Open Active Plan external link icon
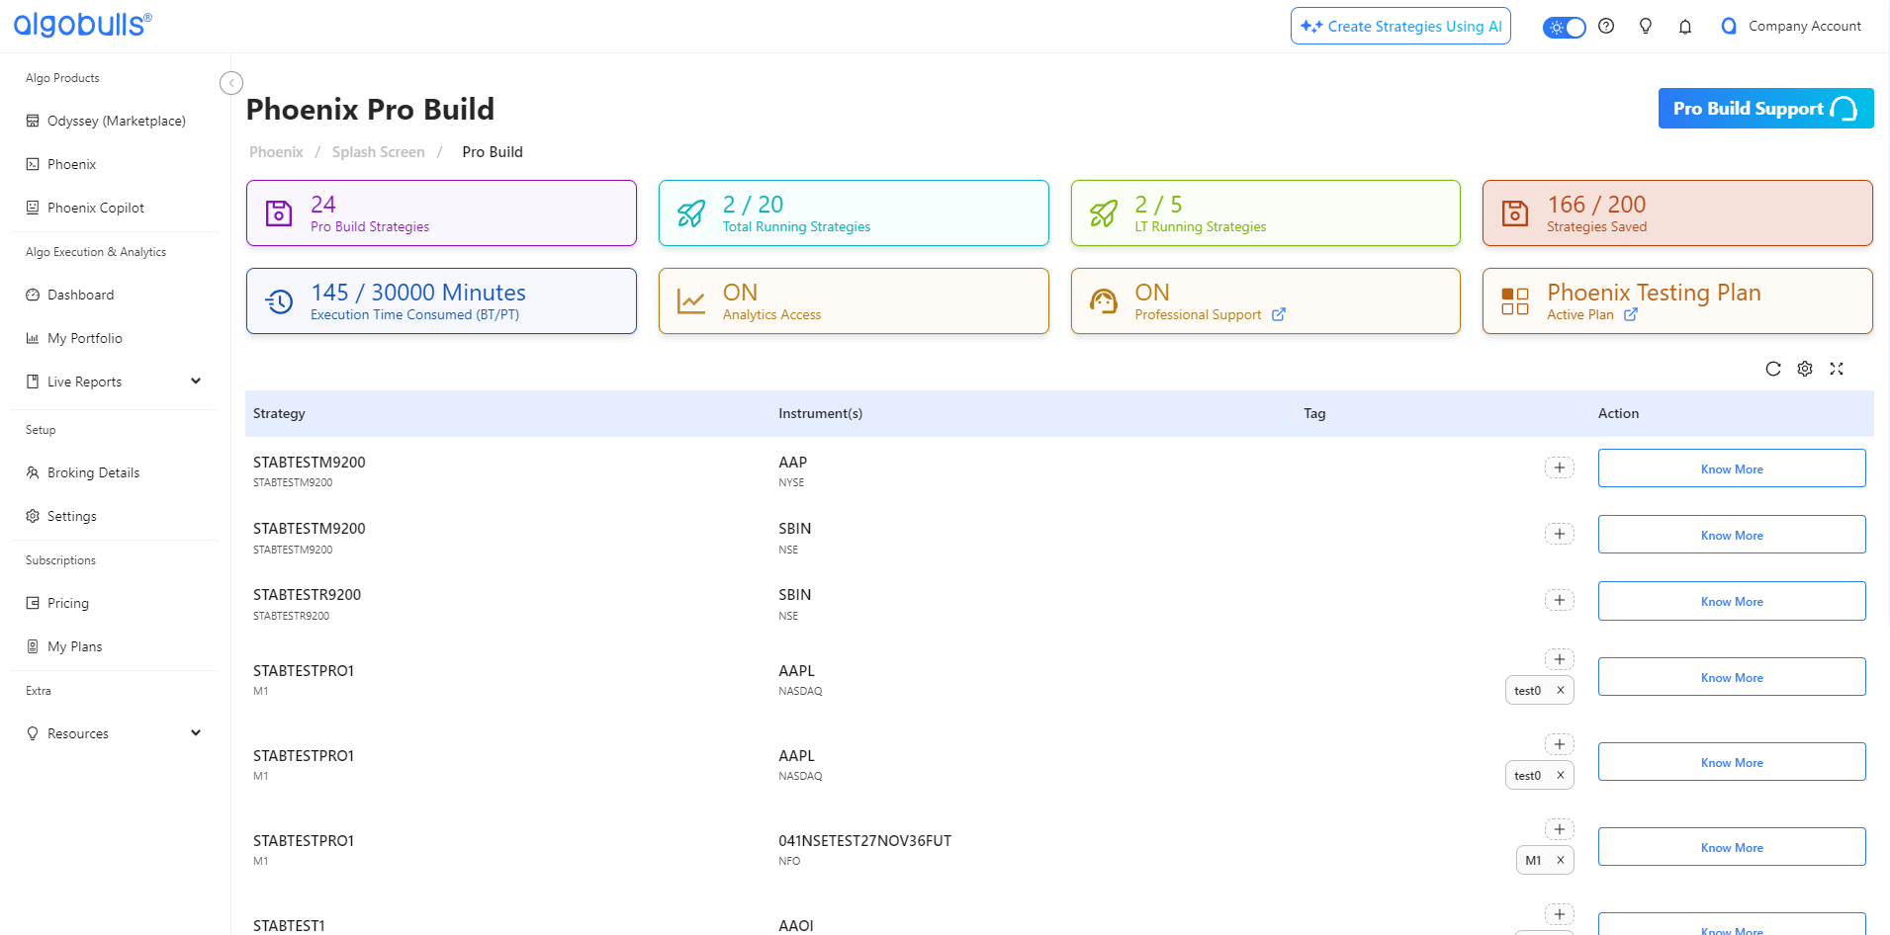The height and width of the screenshot is (935, 1890). coord(1631,314)
